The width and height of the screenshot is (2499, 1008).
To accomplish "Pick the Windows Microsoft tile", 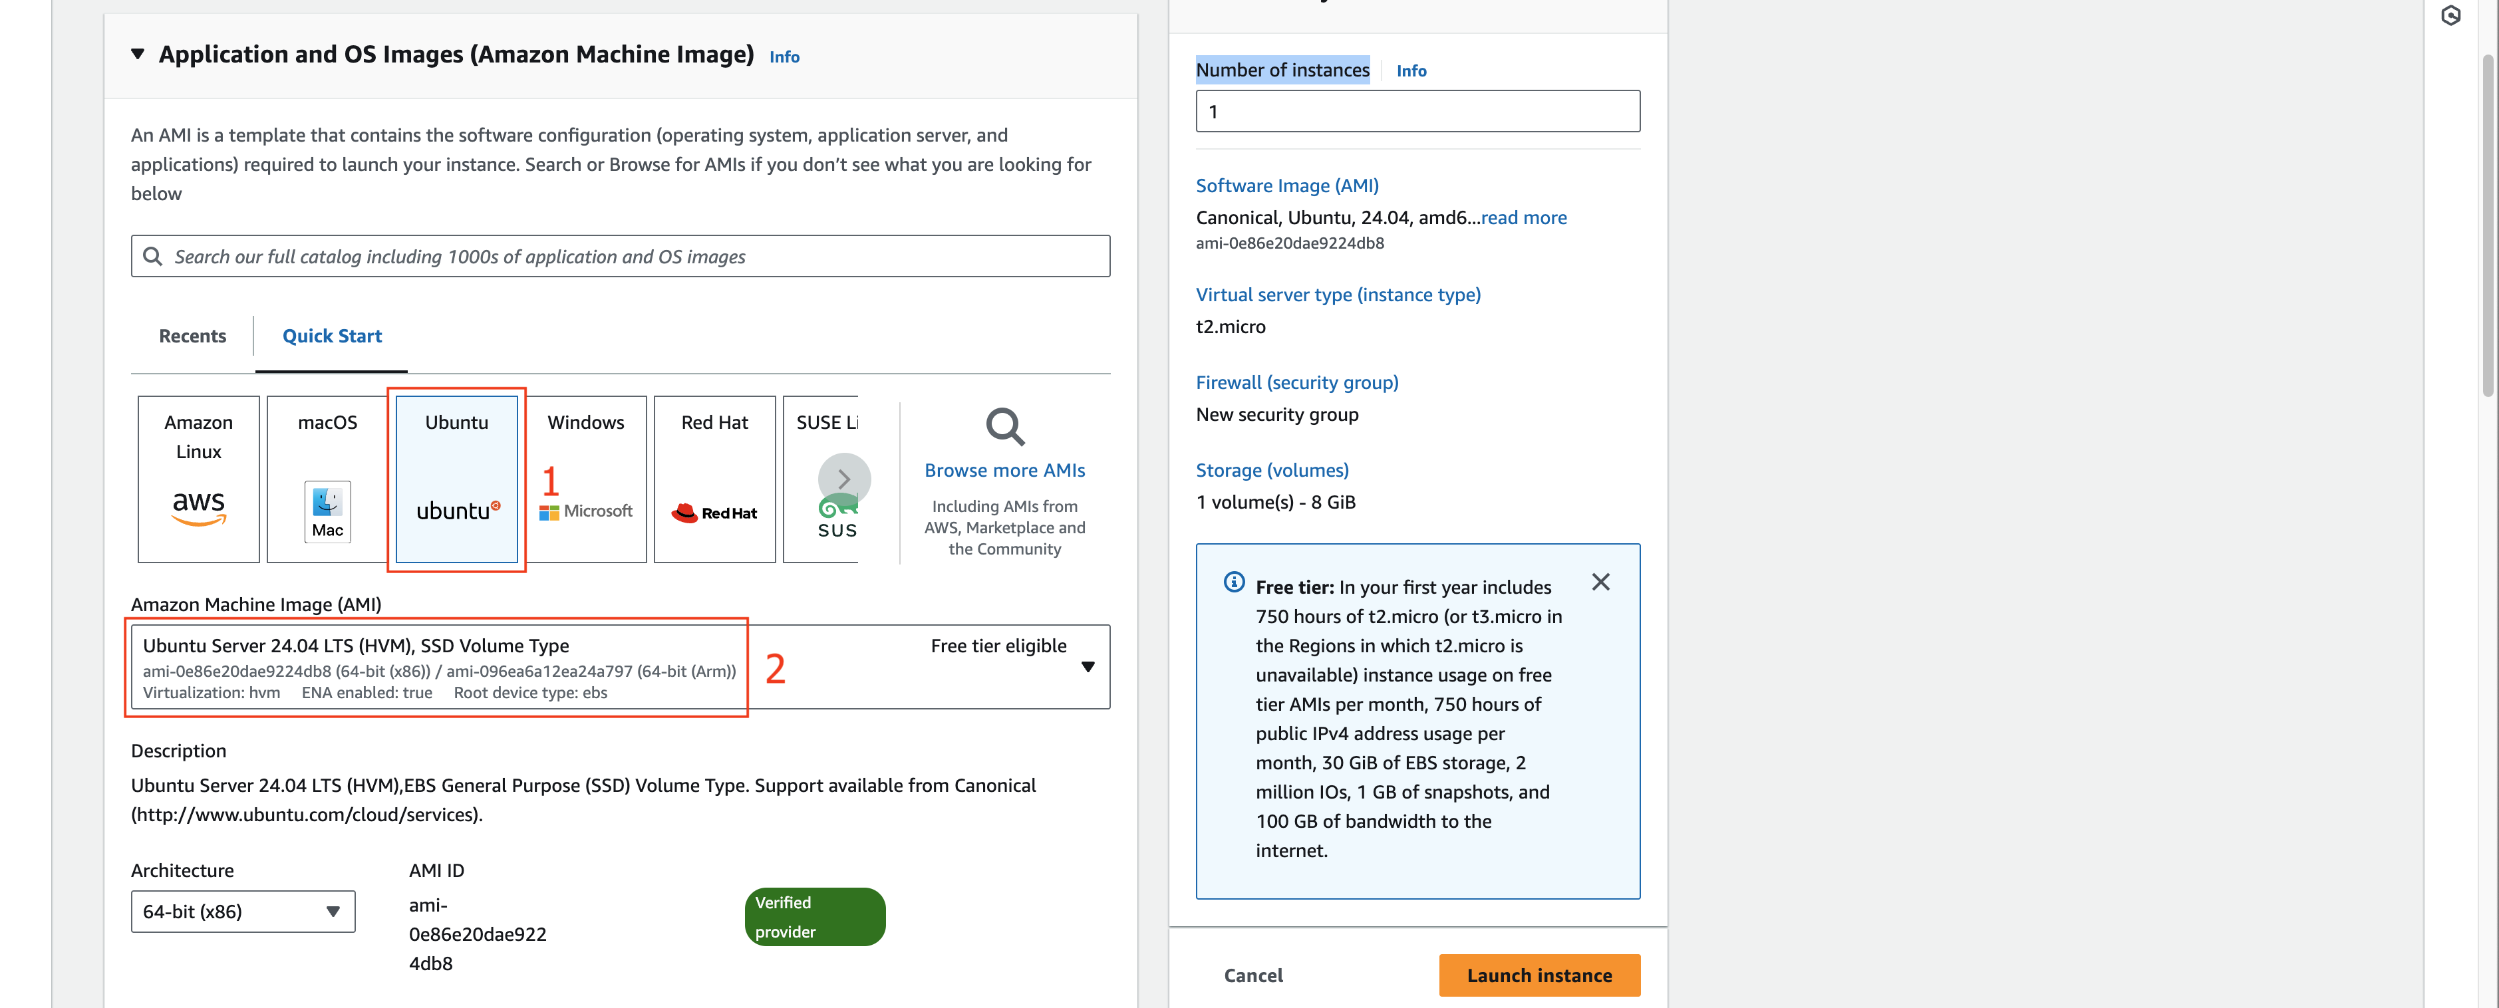I will 586,478.
